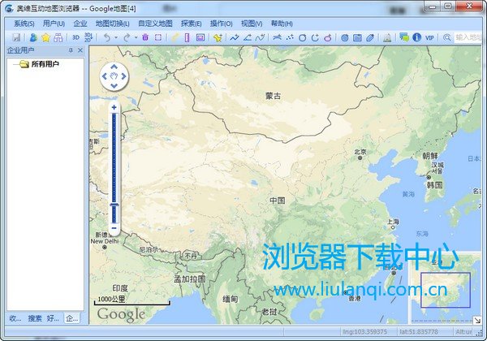Switch to the 好... bottom tab
The image size is (487, 341).
coord(53,318)
